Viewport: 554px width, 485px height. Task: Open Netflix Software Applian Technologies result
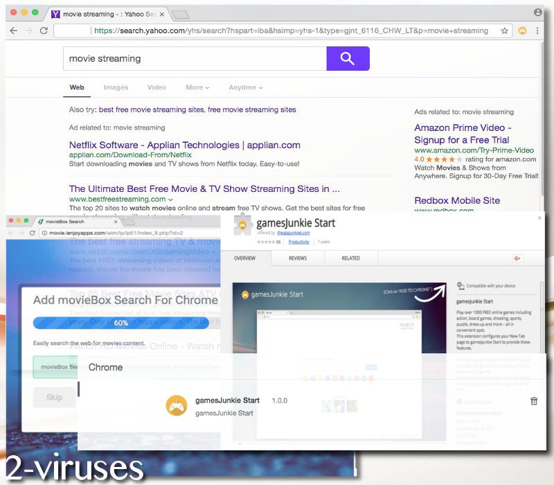coord(184,145)
